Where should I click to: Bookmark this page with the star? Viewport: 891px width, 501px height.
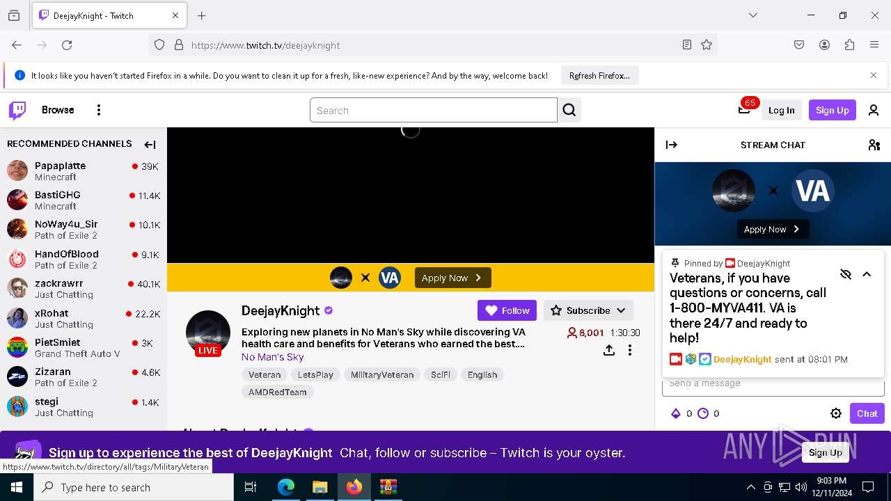pos(707,45)
